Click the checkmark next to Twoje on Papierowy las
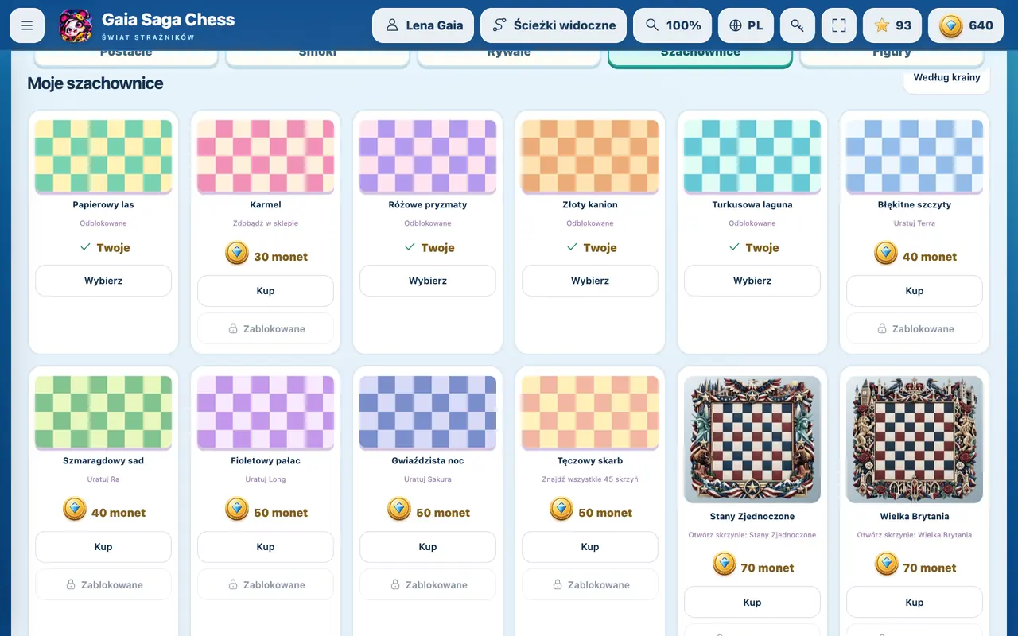This screenshot has height=636, width=1018. pos(85,247)
